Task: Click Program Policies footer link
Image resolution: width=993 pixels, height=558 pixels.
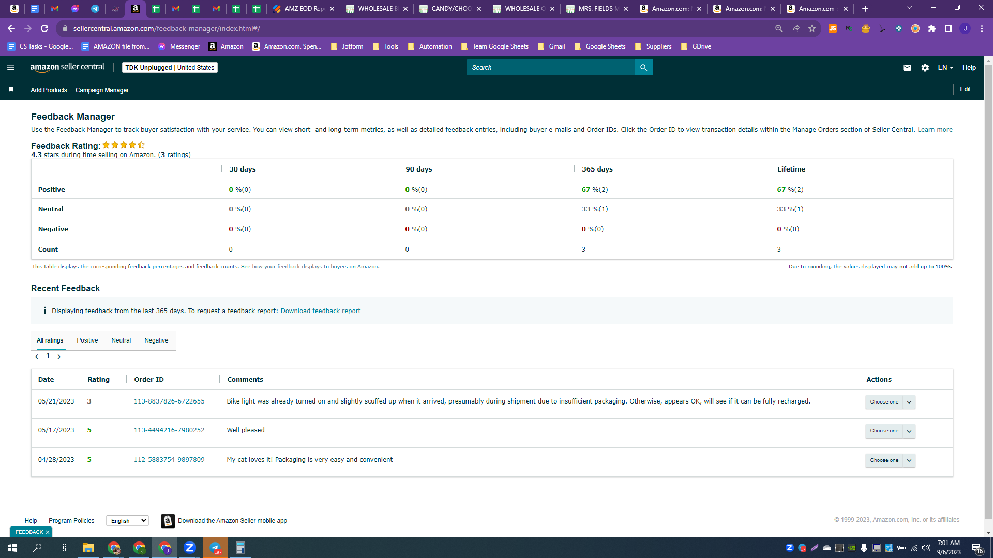Action: coord(71,521)
